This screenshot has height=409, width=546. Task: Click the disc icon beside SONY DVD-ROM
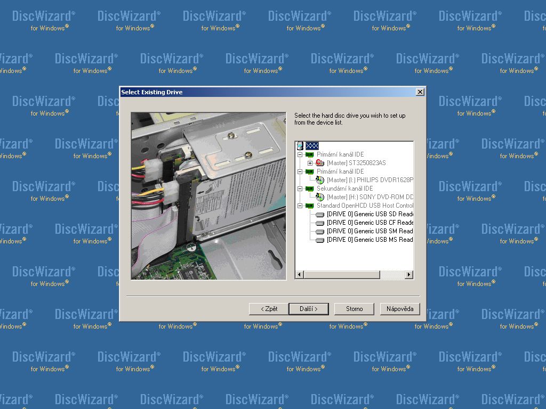[x=320, y=197]
